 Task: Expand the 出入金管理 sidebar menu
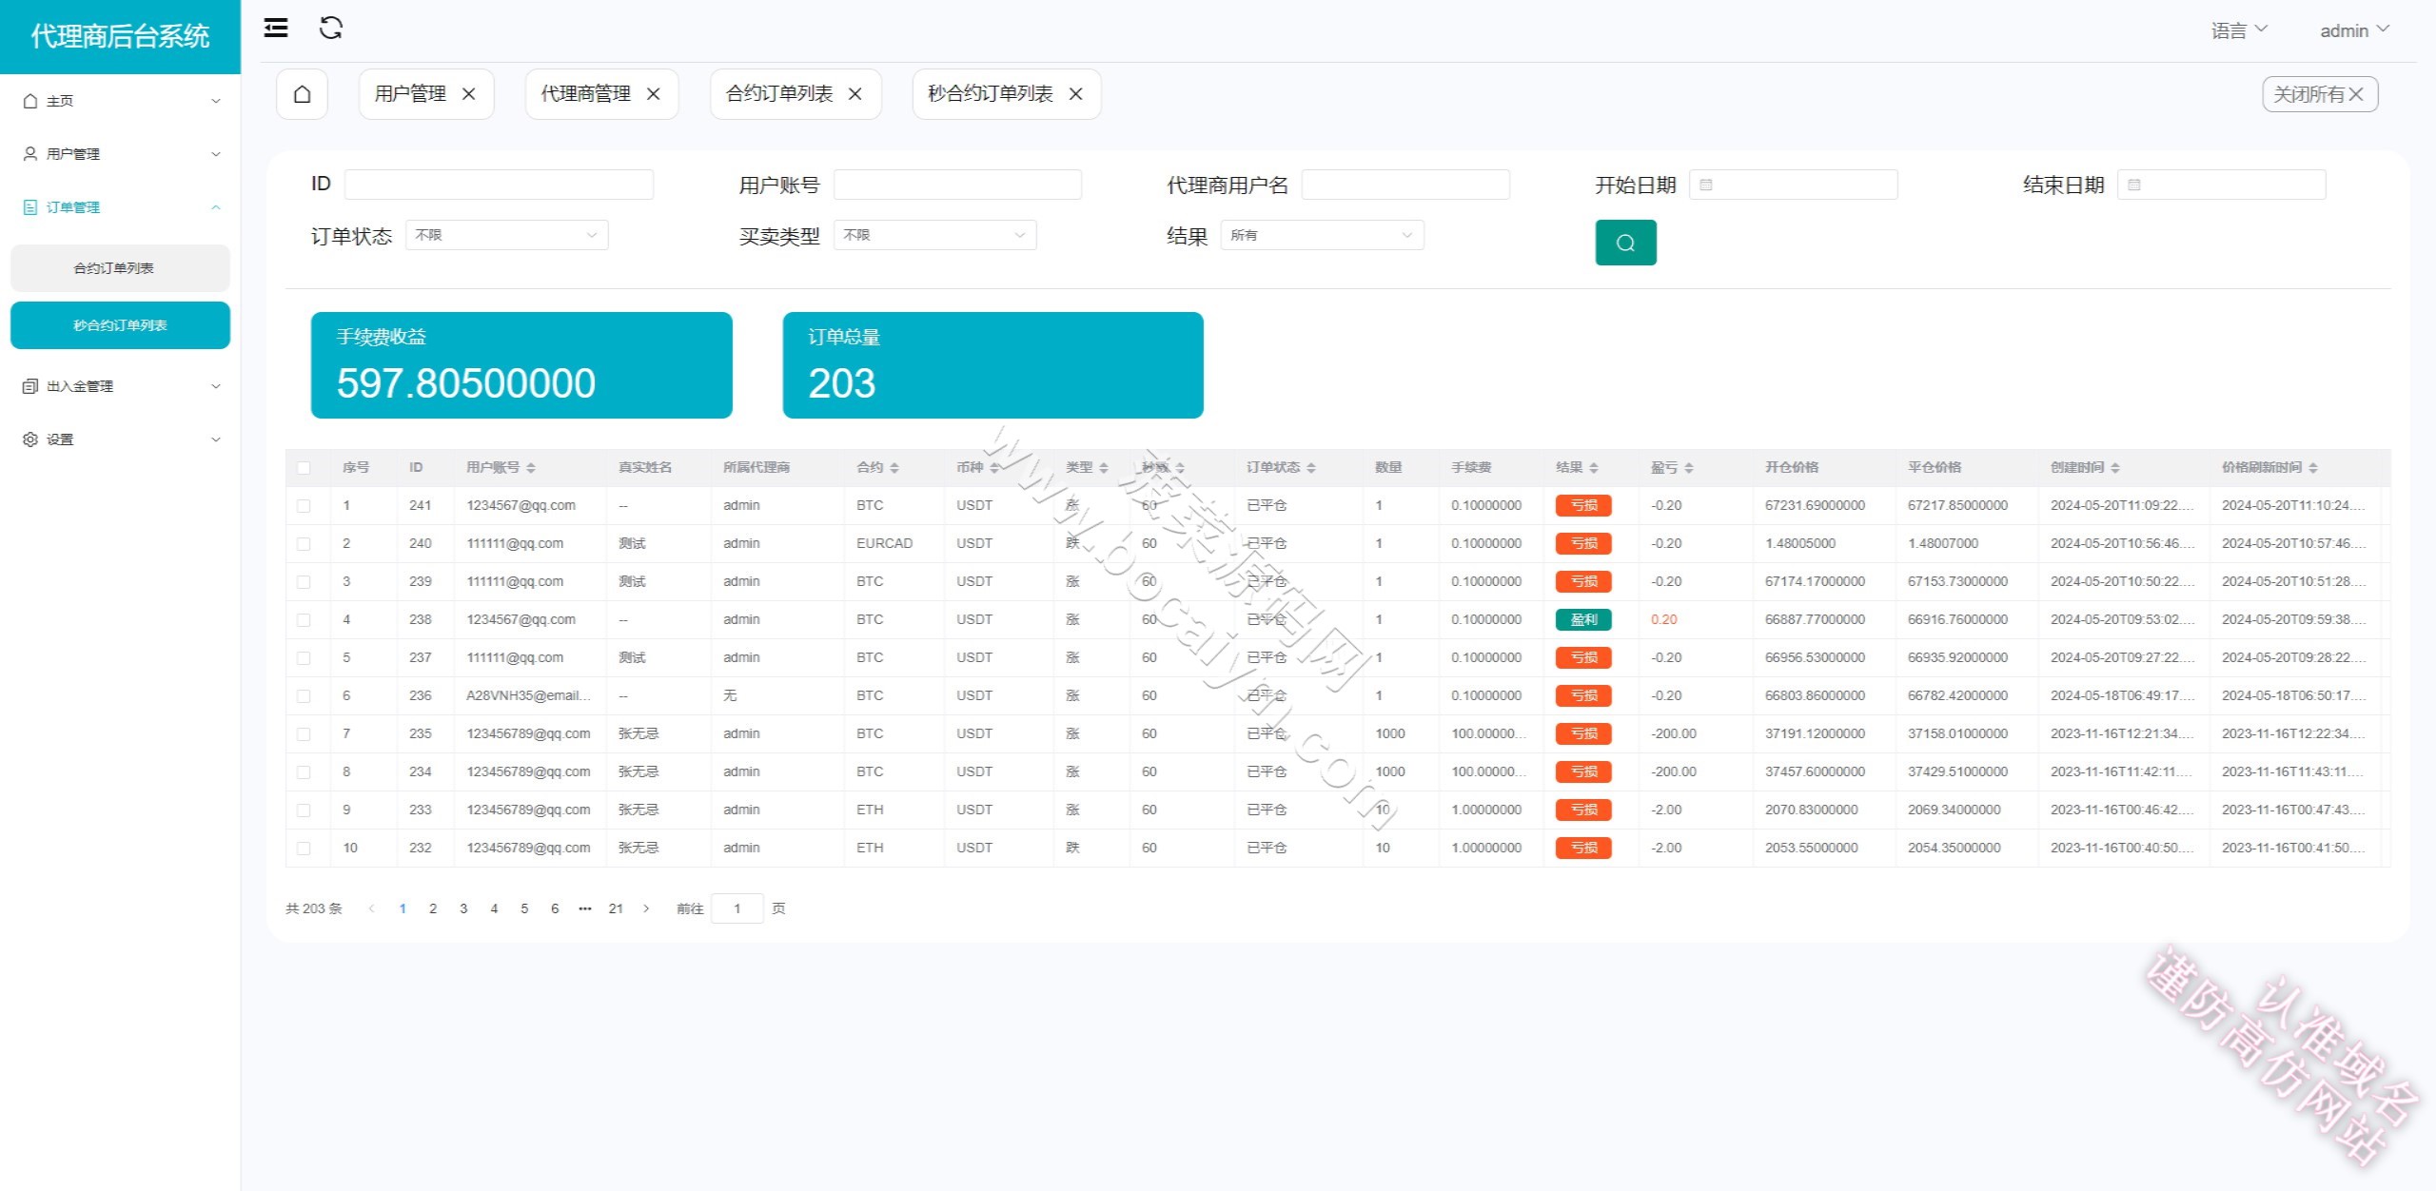(x=121, y=386)
